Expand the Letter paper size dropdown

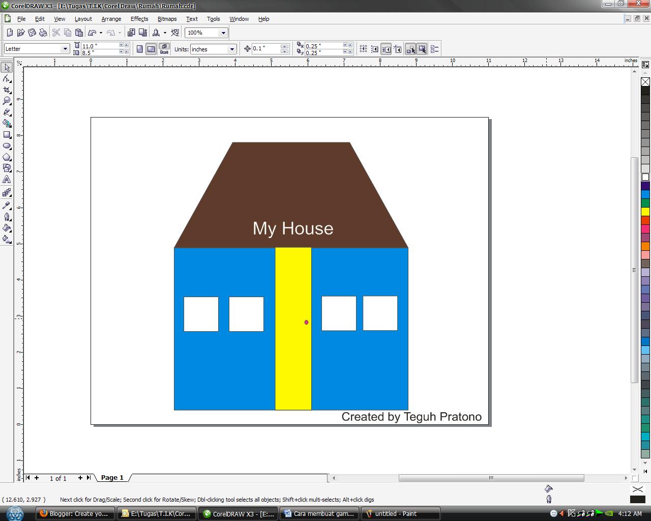coord(65,49)
